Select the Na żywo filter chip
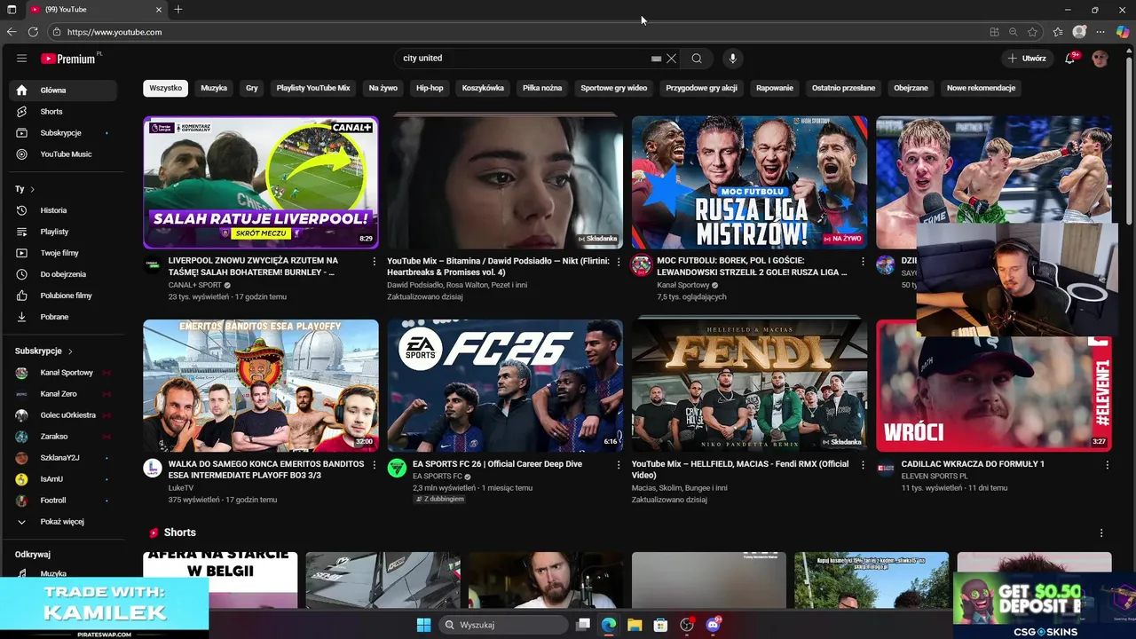This screenshot has height=639, width=1136. (x=383, y=88)
